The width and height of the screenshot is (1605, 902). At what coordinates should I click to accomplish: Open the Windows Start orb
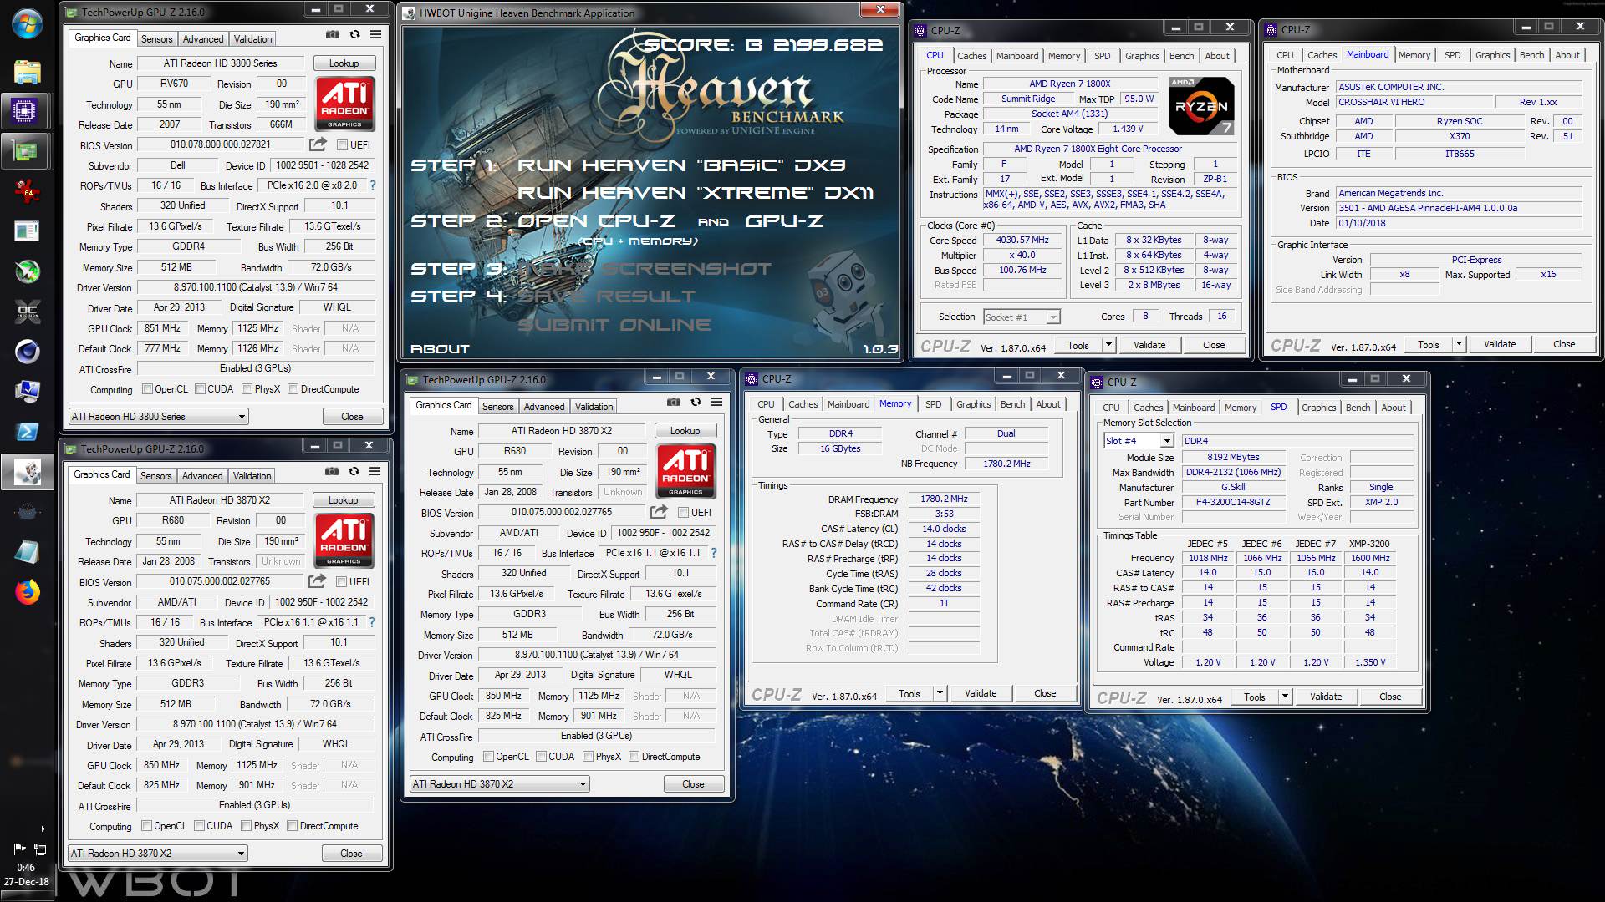28,23
